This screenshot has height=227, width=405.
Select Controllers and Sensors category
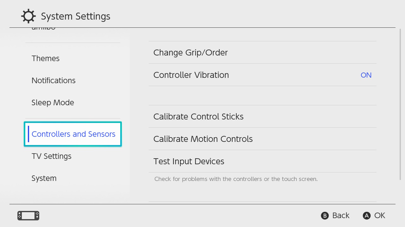(73, 134)
